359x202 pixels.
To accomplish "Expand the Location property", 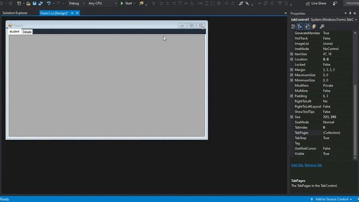I will coord(292,59).
